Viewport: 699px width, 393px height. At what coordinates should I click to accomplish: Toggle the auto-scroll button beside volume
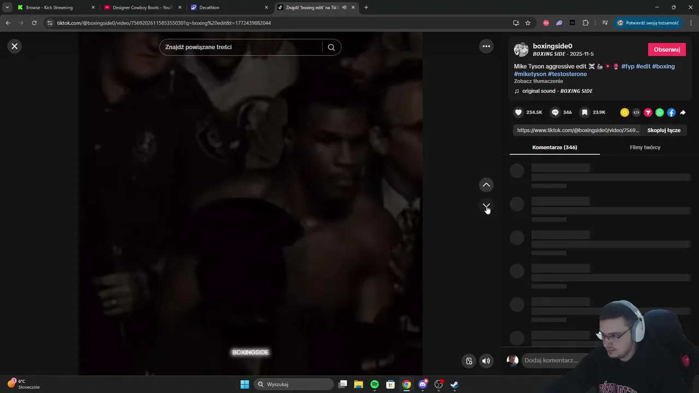click(x=469, y=361)
